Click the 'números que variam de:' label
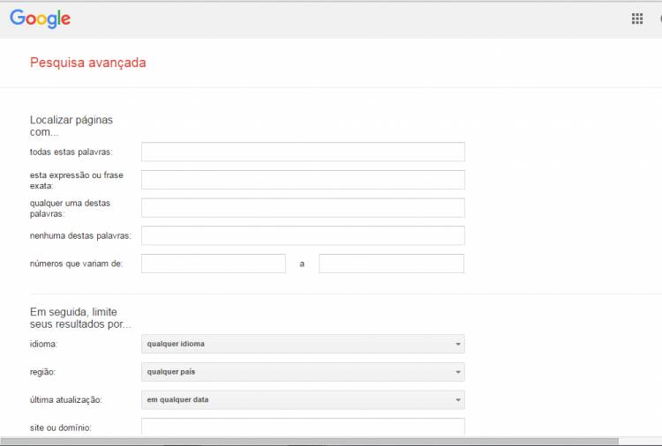This screenshot has height=446, width=662. click(76, 264)
